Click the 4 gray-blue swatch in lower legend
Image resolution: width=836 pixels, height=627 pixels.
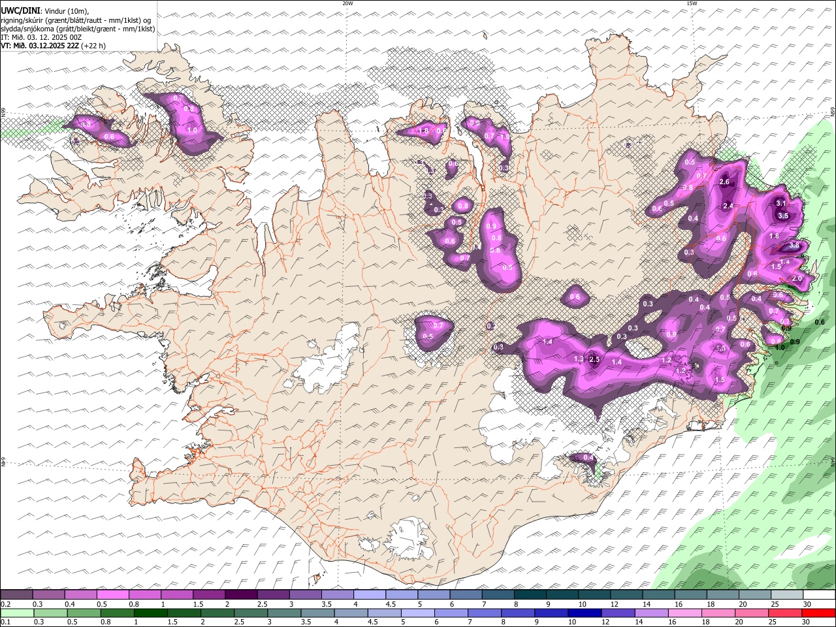(x=351, y=613)
